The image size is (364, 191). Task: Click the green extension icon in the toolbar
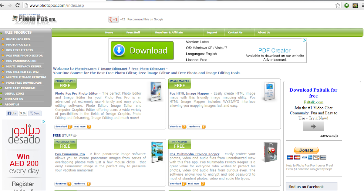click(x=347, y=5)
